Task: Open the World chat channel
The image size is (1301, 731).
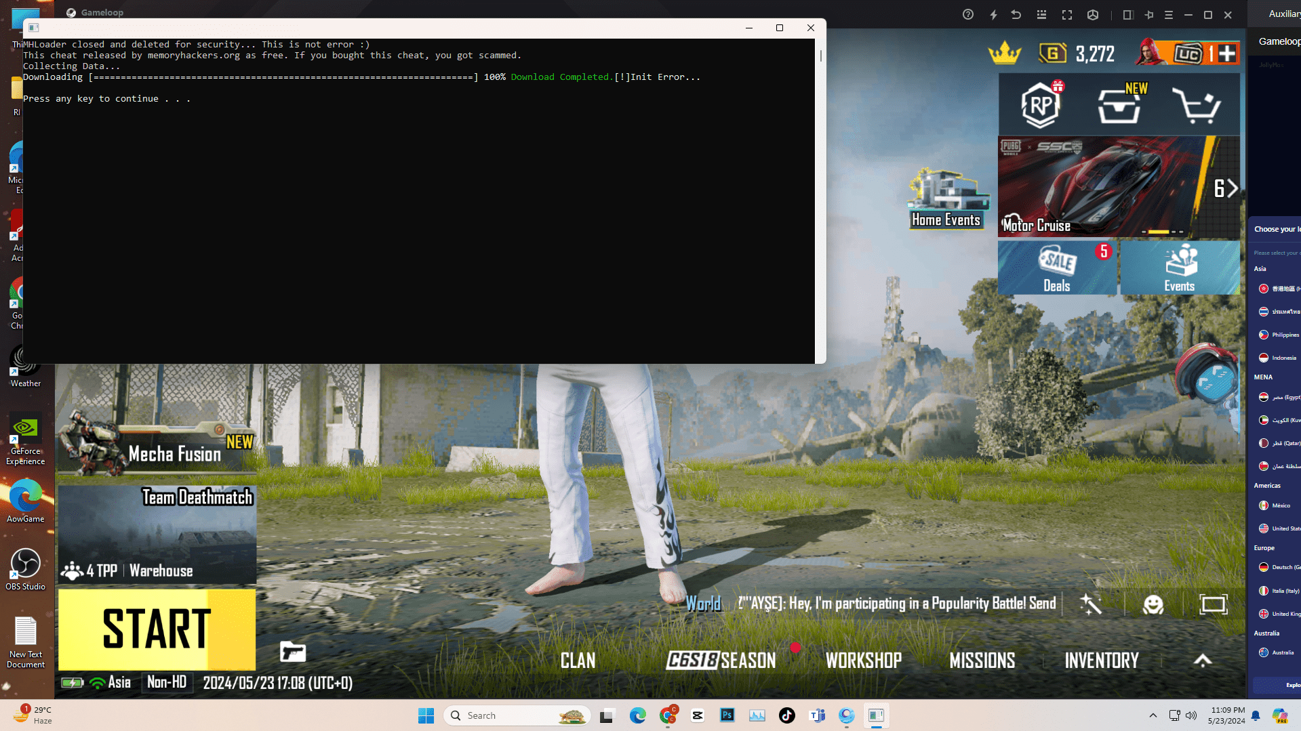Action: point(703,604)
